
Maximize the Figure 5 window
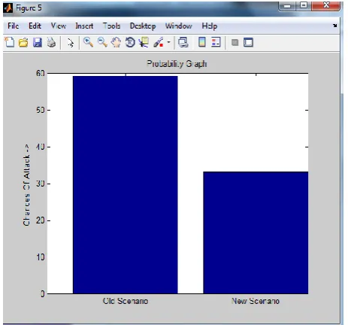tap(304, 5)
